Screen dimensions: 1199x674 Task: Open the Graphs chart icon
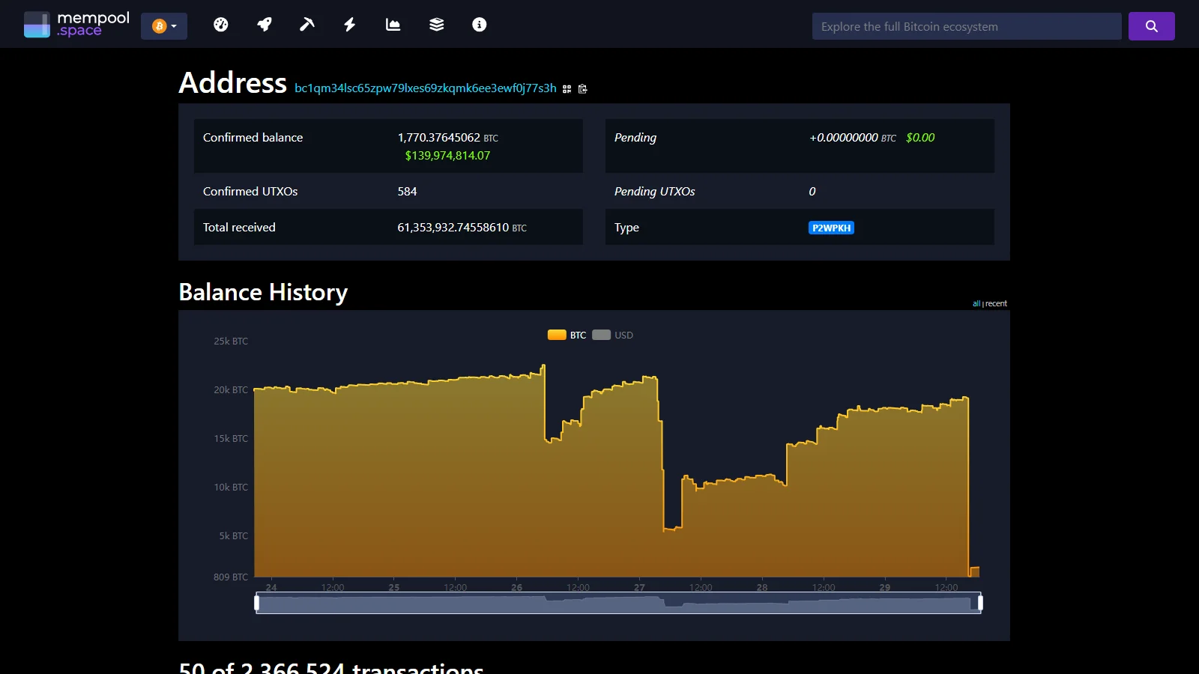[393, 25]
